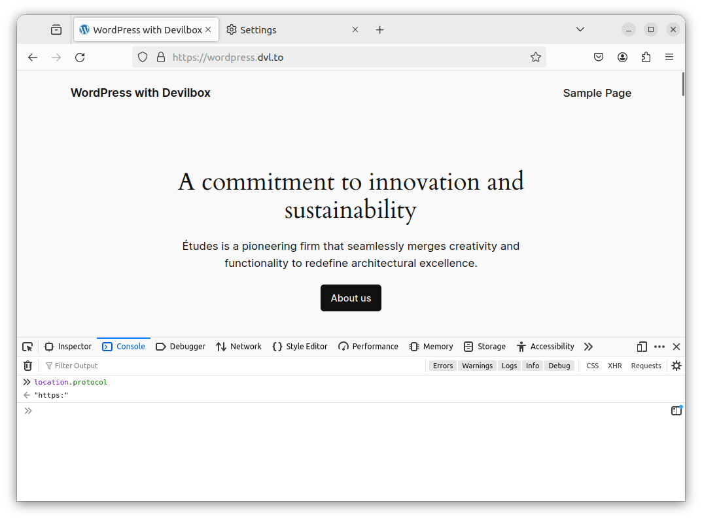Image resolution: width=702 pixels, height=520 pixels.
Task: Open DevTools three-dot customize menu
Action: pos(659,347)
